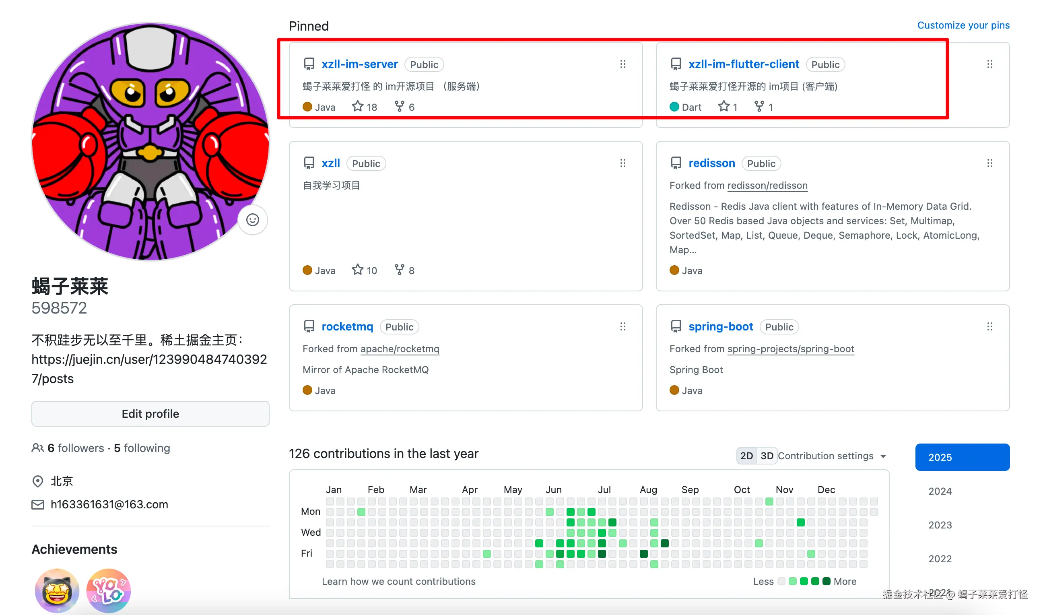Image resolution: width=1043 pixels, height=615 pixels.
Task: Click the YOLO achievement badge
Action: click(x=109, y=590)
